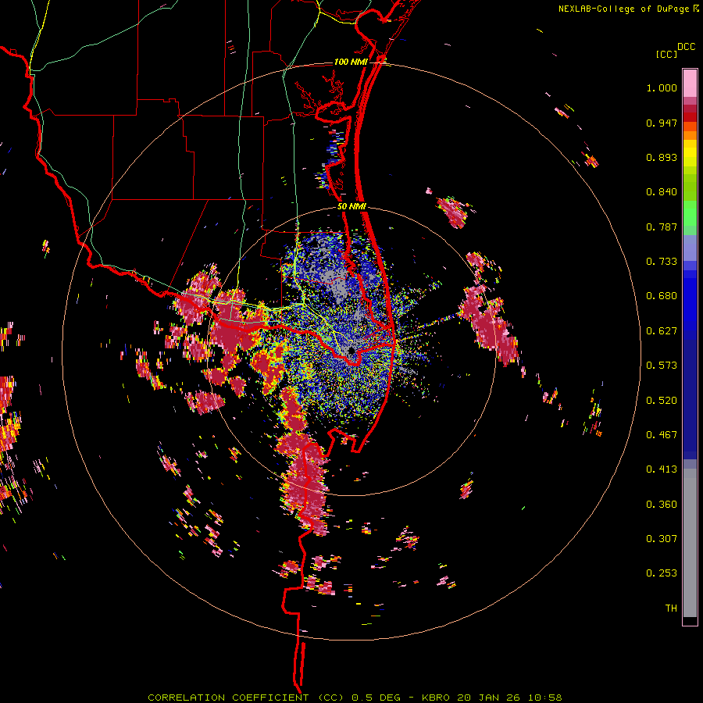Click the 100 NMI range ring label
The width and height of the screenshot is (703, 703).
[351, 62]
